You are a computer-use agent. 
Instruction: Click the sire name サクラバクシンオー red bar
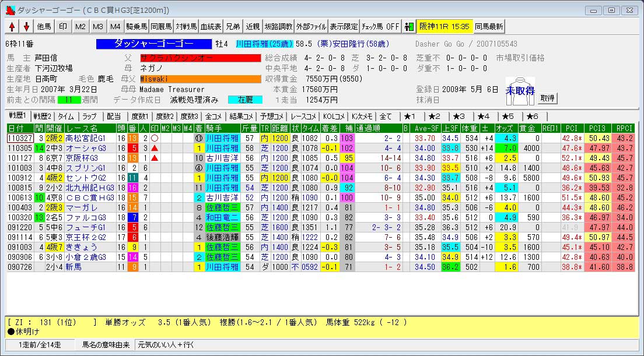(x=191, y=58)
